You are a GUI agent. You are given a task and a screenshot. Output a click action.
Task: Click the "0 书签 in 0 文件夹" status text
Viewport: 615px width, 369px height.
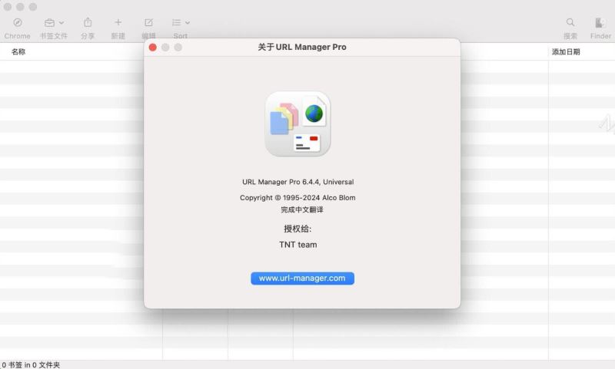pos(31,364)
